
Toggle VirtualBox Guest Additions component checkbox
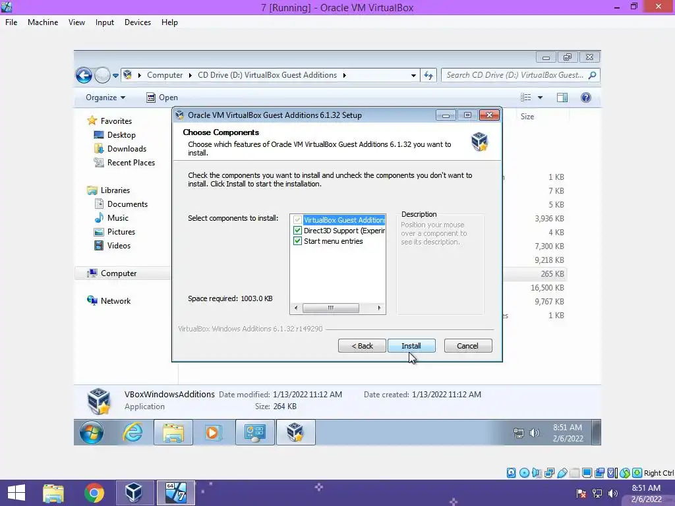point(297,220)
